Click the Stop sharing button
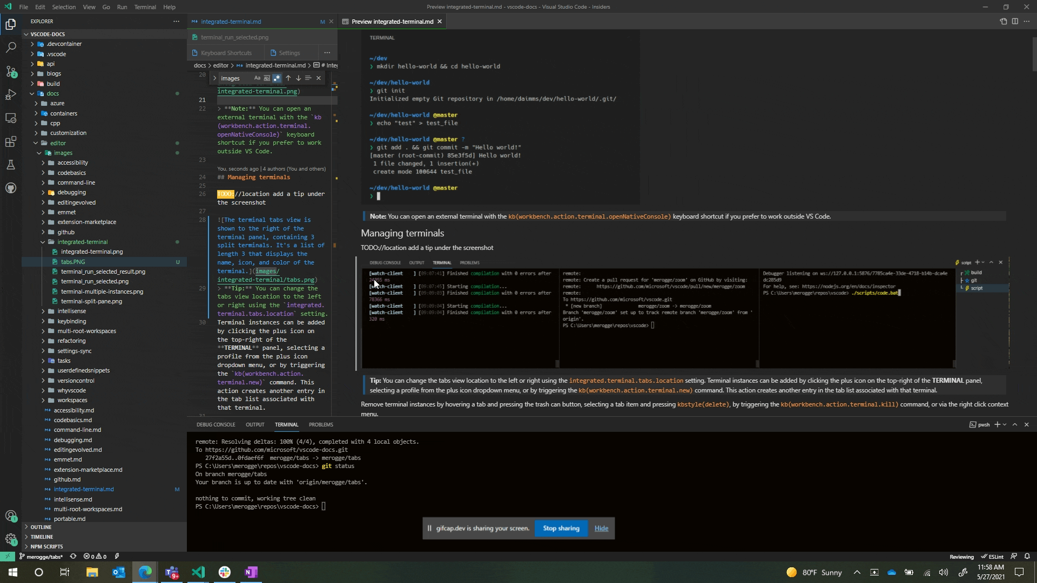This screenshot has height=583, width=1037. (x=561, y=528)
